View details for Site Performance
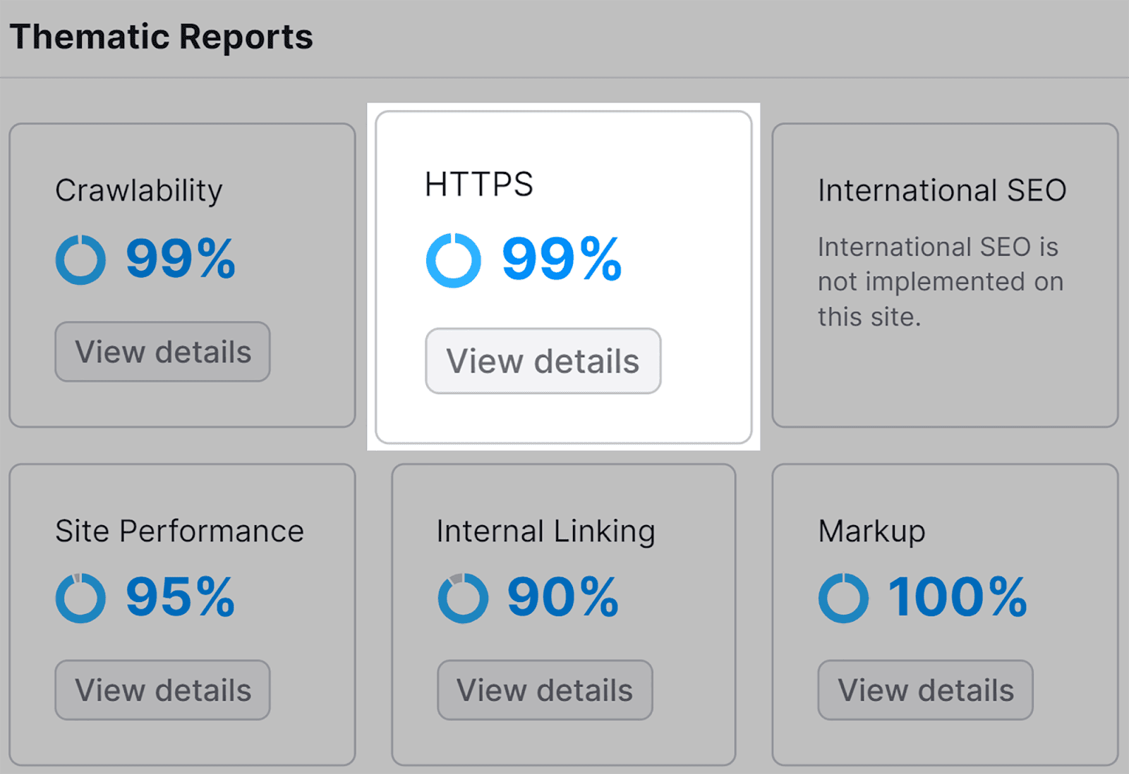 (x=162, y=690)
